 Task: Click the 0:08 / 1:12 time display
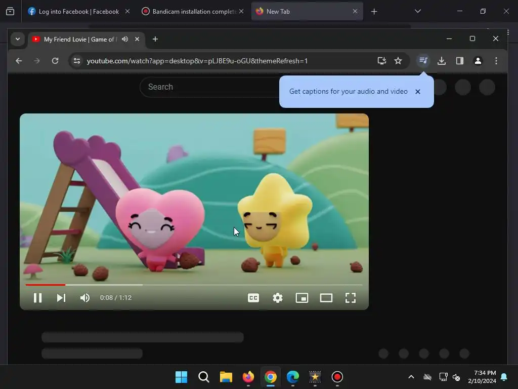pos(116,298)
